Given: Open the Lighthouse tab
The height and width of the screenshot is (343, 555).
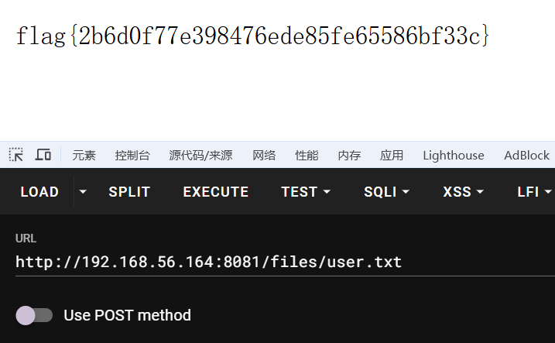Looking at the screenshot, I should pos(453,156).
